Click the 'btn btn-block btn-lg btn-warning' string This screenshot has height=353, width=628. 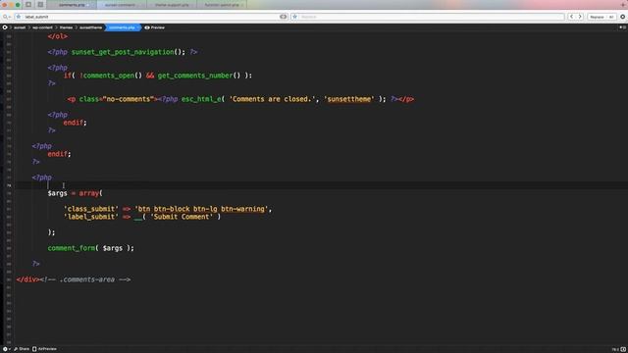pyautogui.click(x=201, y=209)
